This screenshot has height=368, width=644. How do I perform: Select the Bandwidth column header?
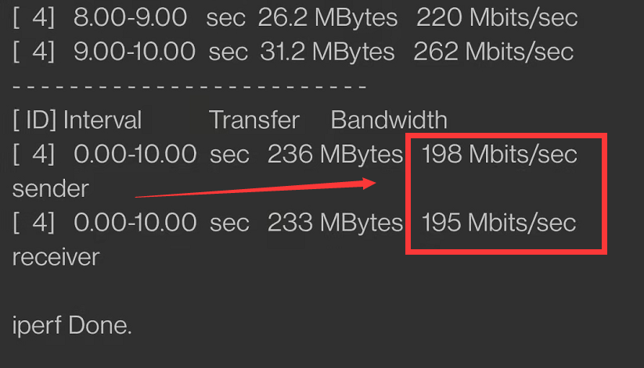pos(389,120)
